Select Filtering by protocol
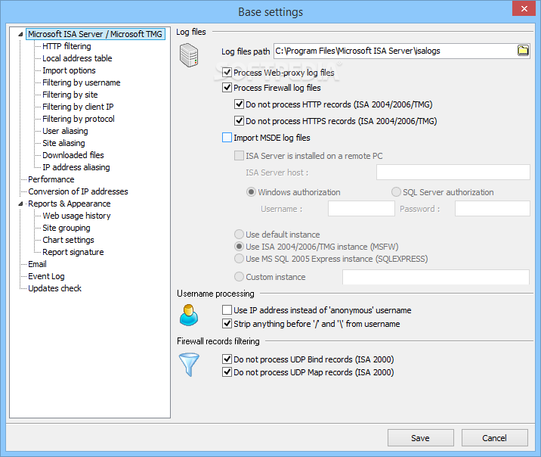 tap(79, 119)
